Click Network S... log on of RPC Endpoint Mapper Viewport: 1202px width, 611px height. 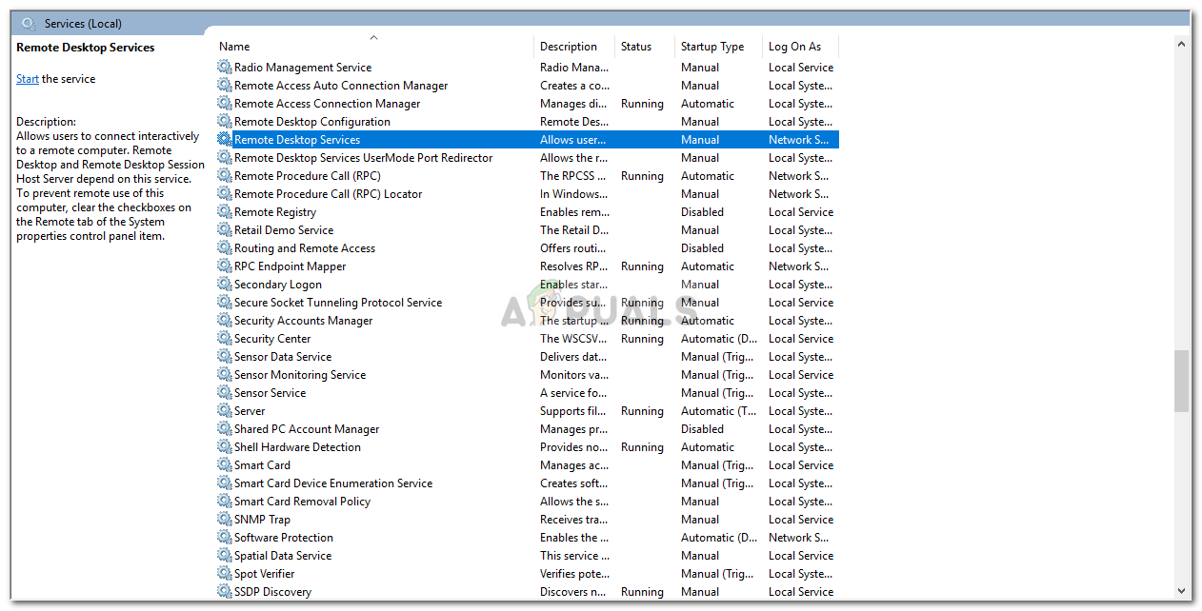[798, 266]
